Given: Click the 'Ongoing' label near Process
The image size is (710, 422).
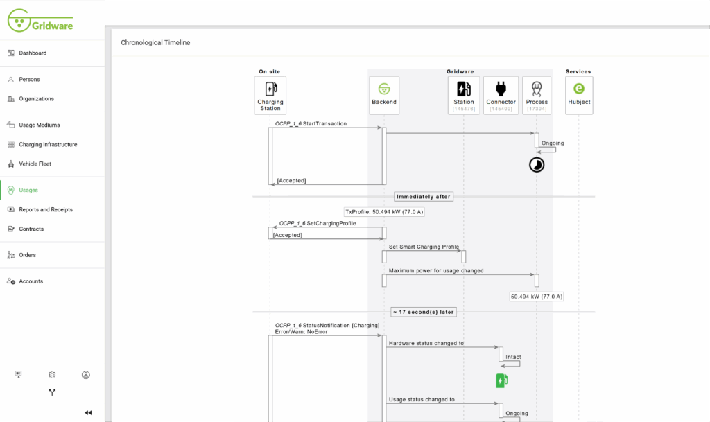Looking at the screenshot, I should coord(553,143).
